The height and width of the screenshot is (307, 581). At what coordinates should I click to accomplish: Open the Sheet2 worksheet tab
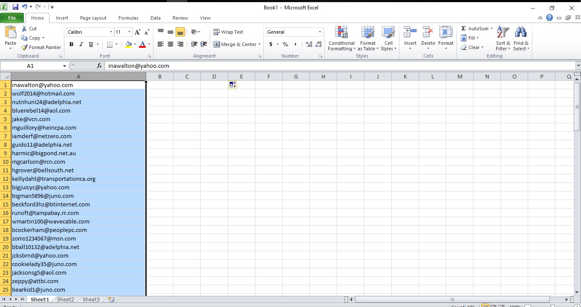coord(65,299)
